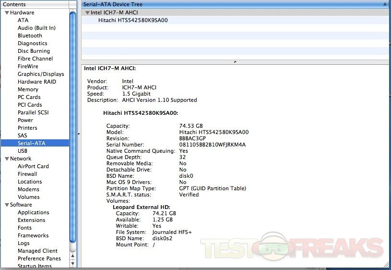Select Memory in the sidebar
The height and width of the screenshot is (270, 391).
(x=28, y=89)
